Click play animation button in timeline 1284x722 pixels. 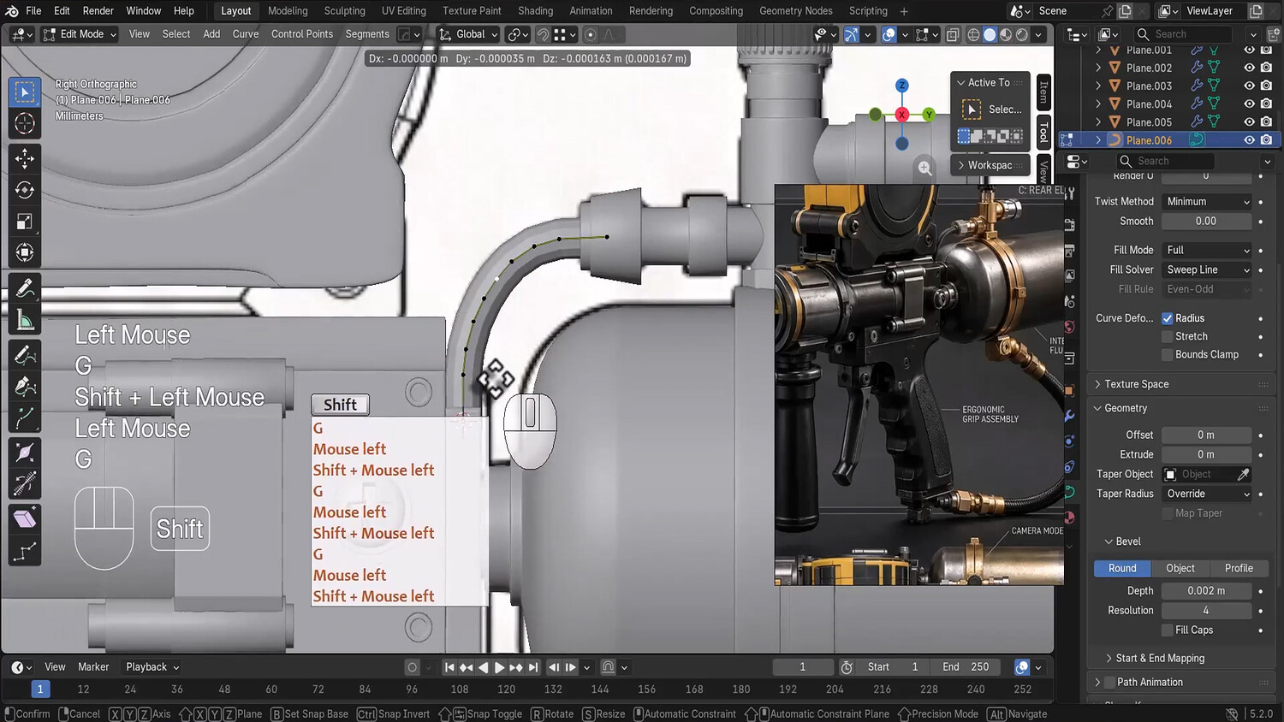tap(499, 667)
